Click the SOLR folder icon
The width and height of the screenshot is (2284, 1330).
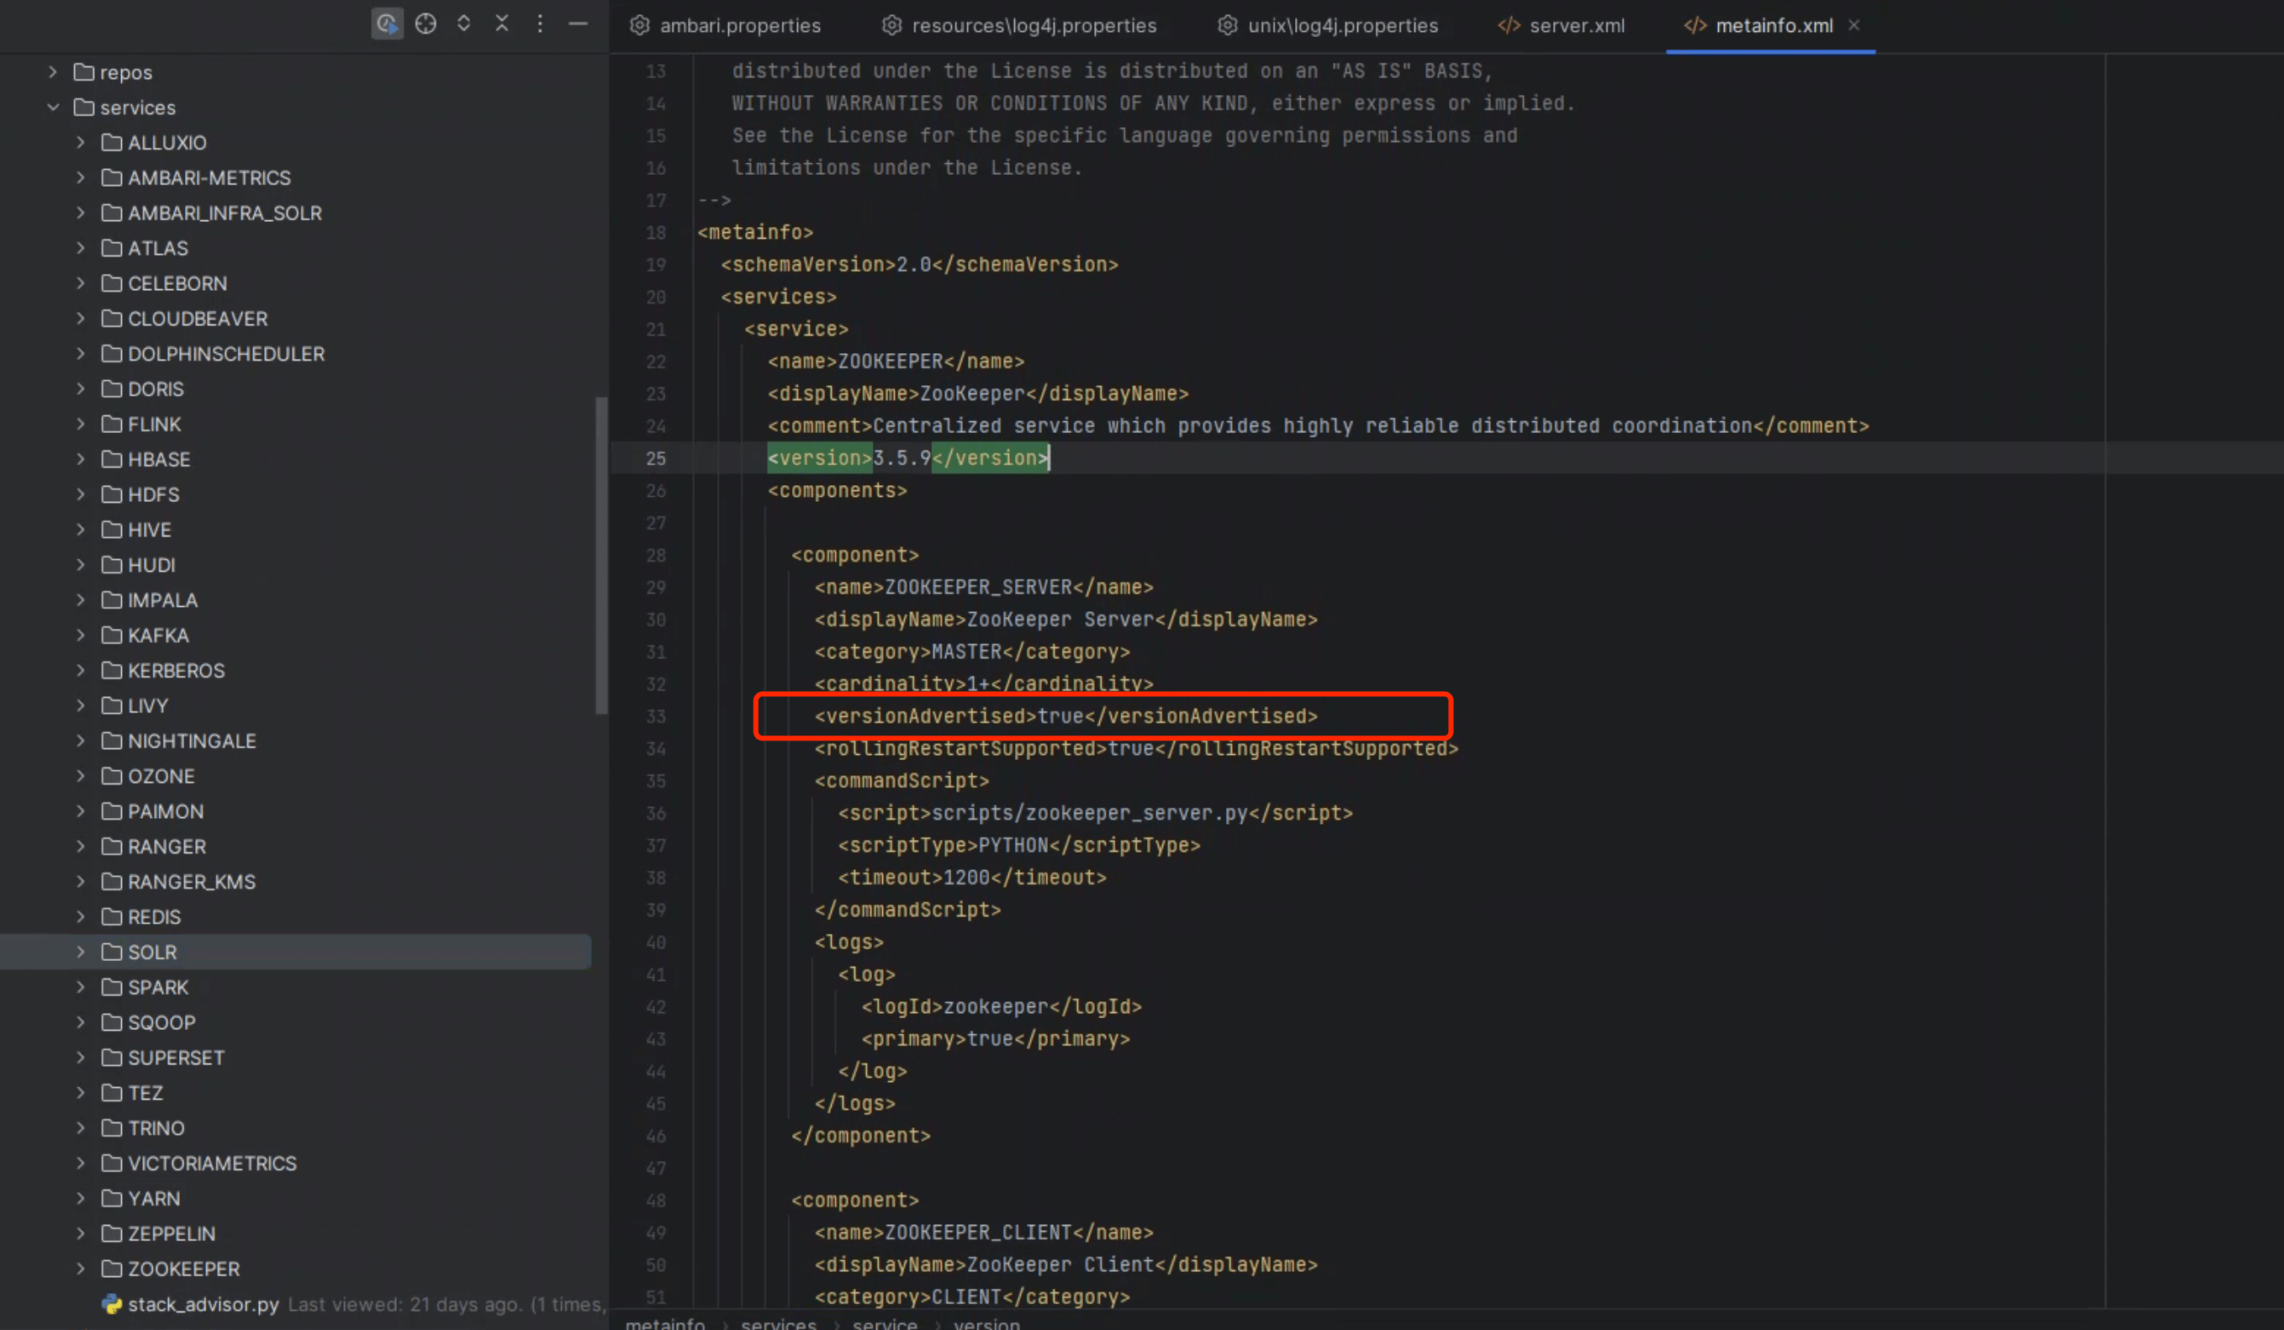click(112, 953)
